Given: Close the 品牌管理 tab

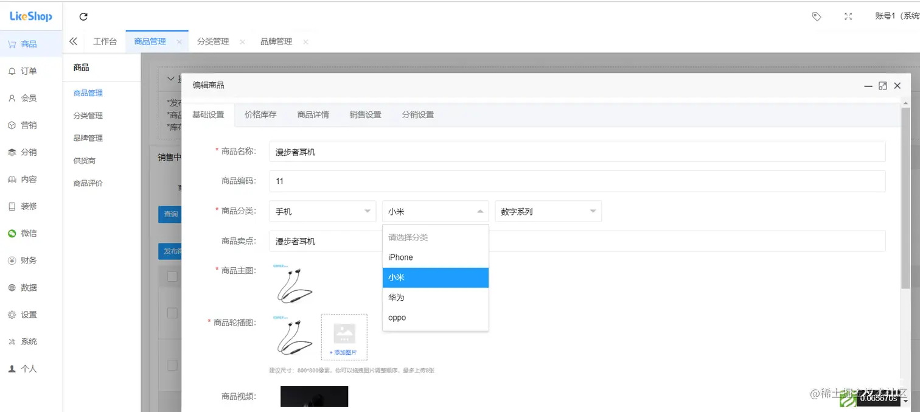Looking at the screenshot, I should point(305,42).
